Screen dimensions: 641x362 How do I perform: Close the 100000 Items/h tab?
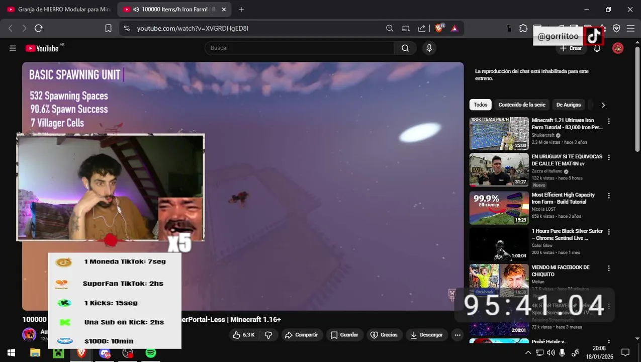[x=224, y=10]
